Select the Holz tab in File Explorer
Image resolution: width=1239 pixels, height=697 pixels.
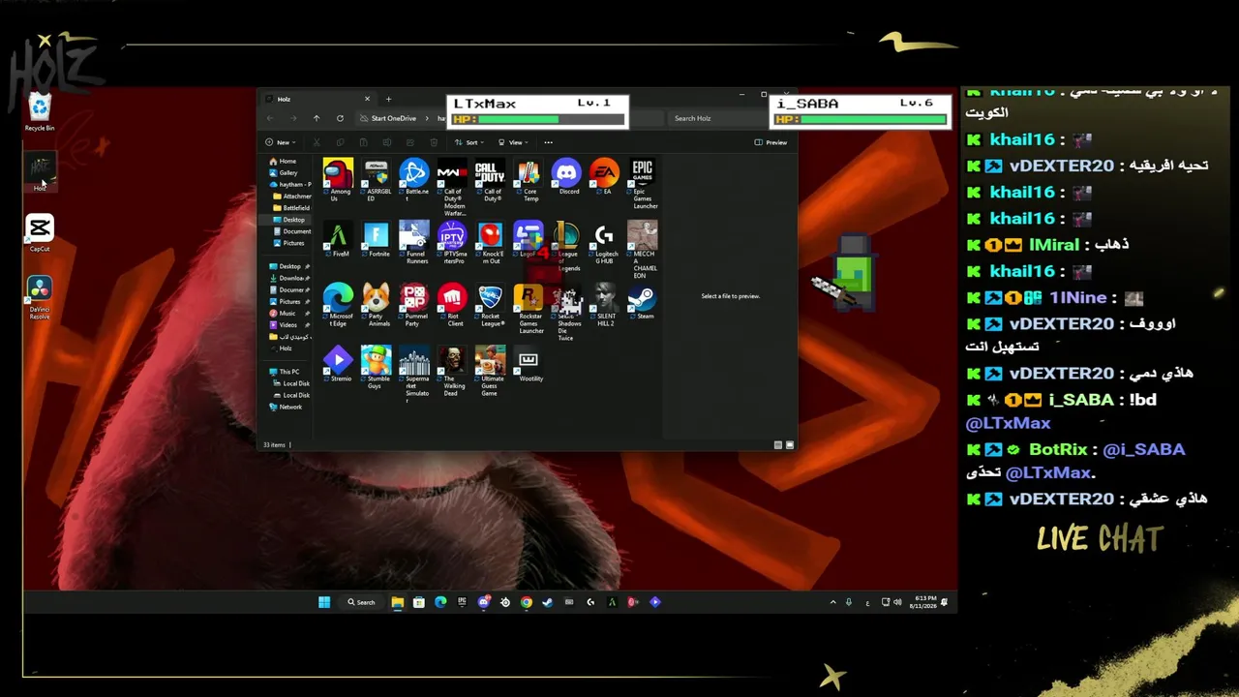click(x=318, y=99)
